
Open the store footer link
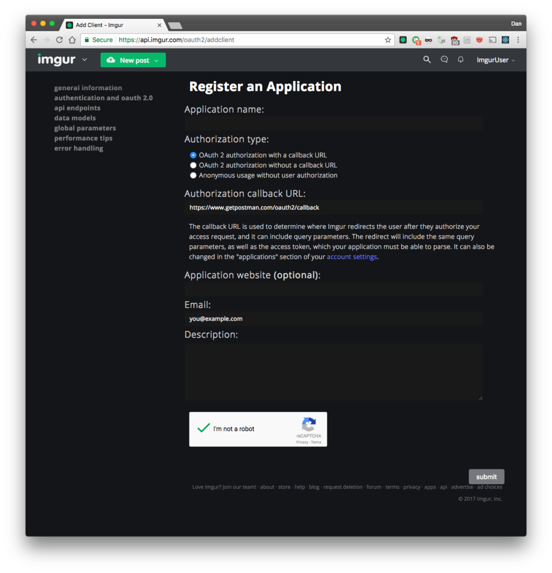[x=284, y=487]
